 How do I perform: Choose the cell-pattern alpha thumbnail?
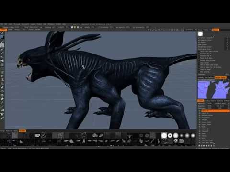click(x=43, y=136)
